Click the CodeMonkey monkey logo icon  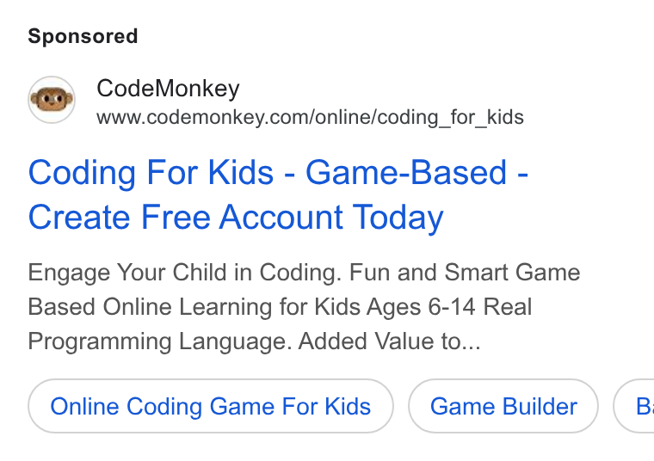[x=52, y=100]
